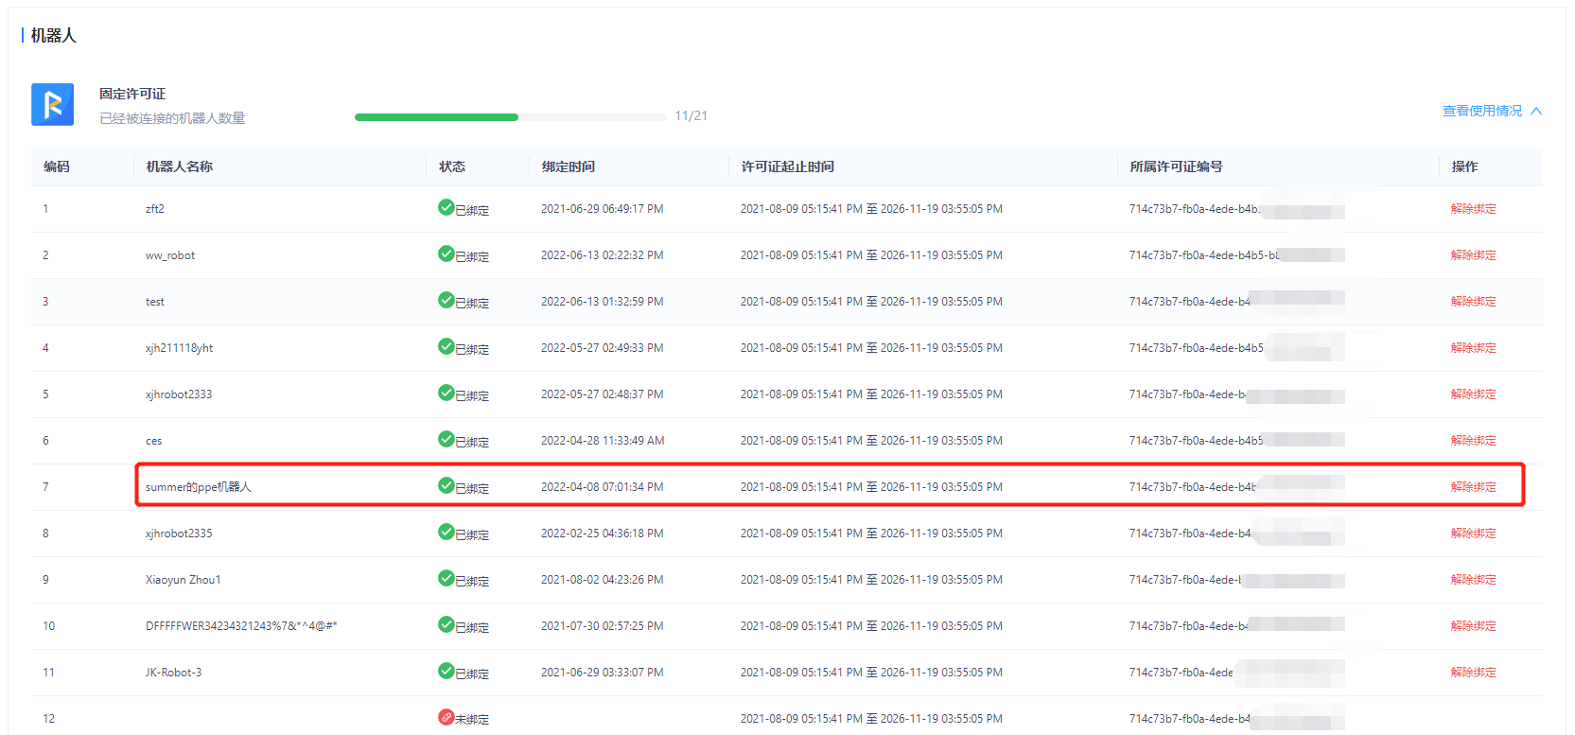
Task: Unbind summer的ppe机器人 via 解除绑定
Action: (1474, 487)
